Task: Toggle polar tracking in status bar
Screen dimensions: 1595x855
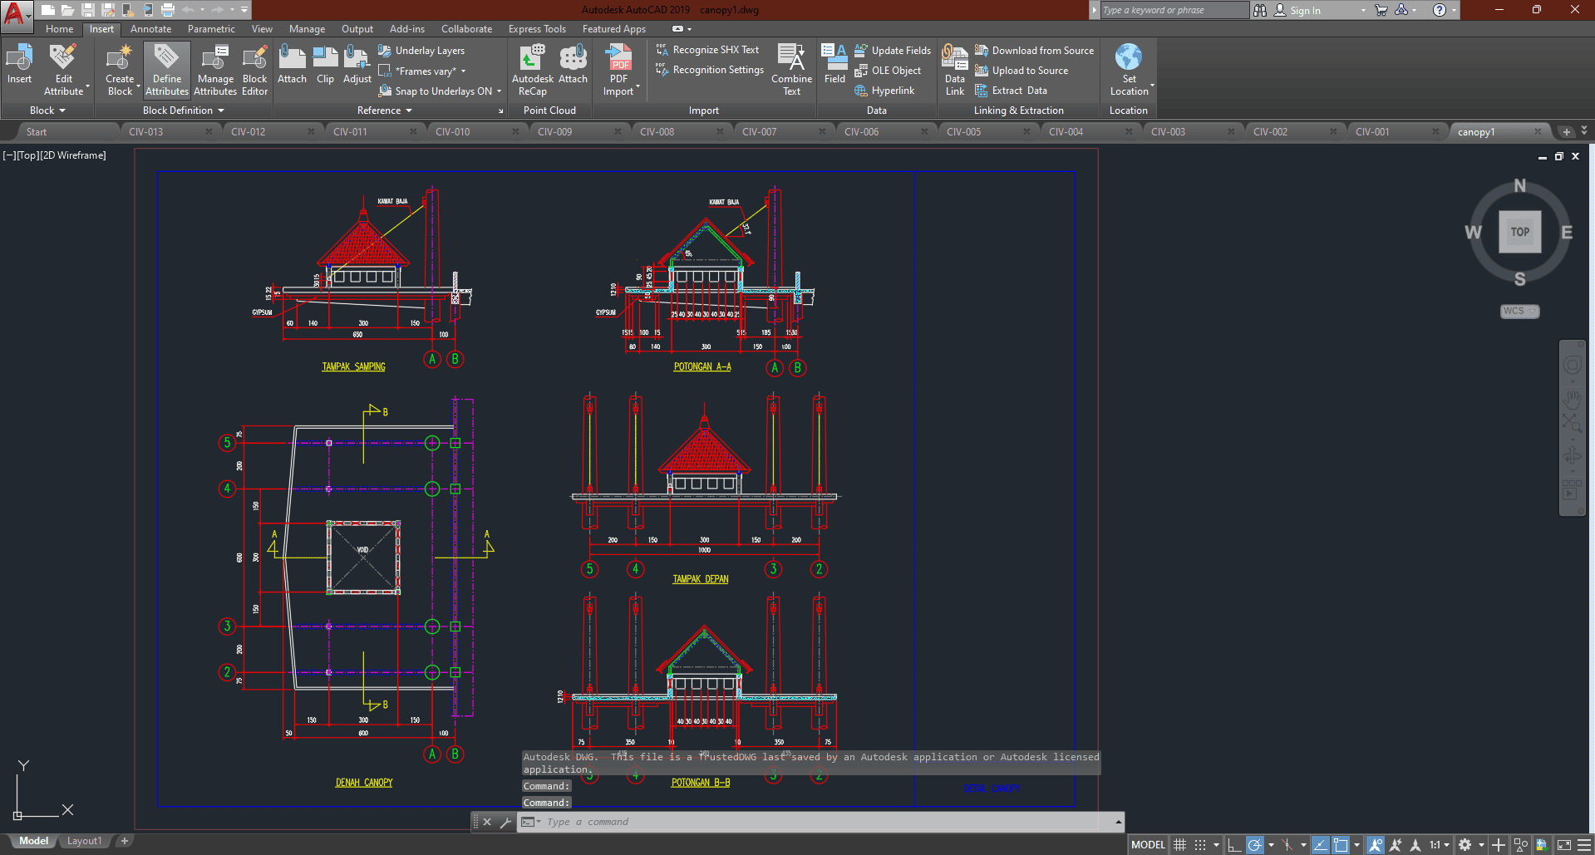Action: click(1254, 845)
